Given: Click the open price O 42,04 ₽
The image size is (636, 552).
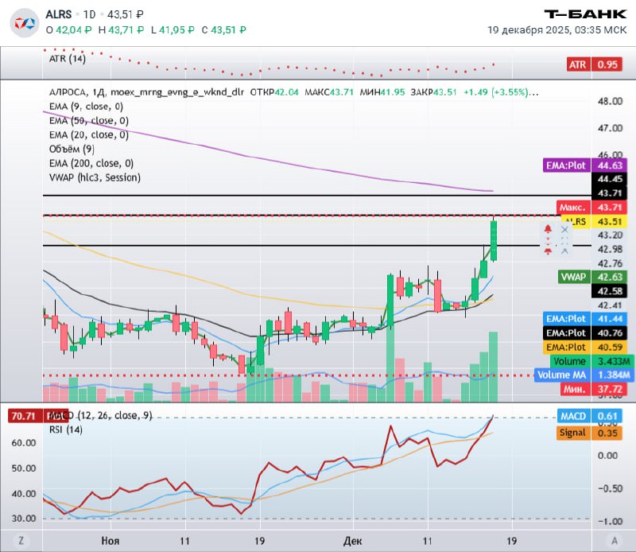Looking at the screenshot, I should [x=68, y=30].
